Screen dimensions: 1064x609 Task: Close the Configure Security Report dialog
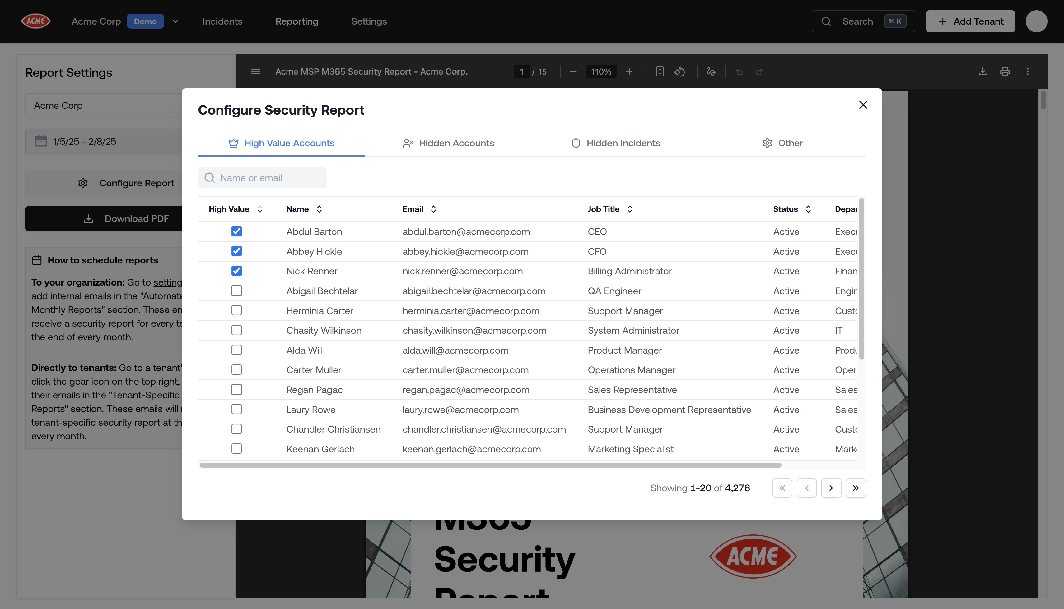point(863,105)
